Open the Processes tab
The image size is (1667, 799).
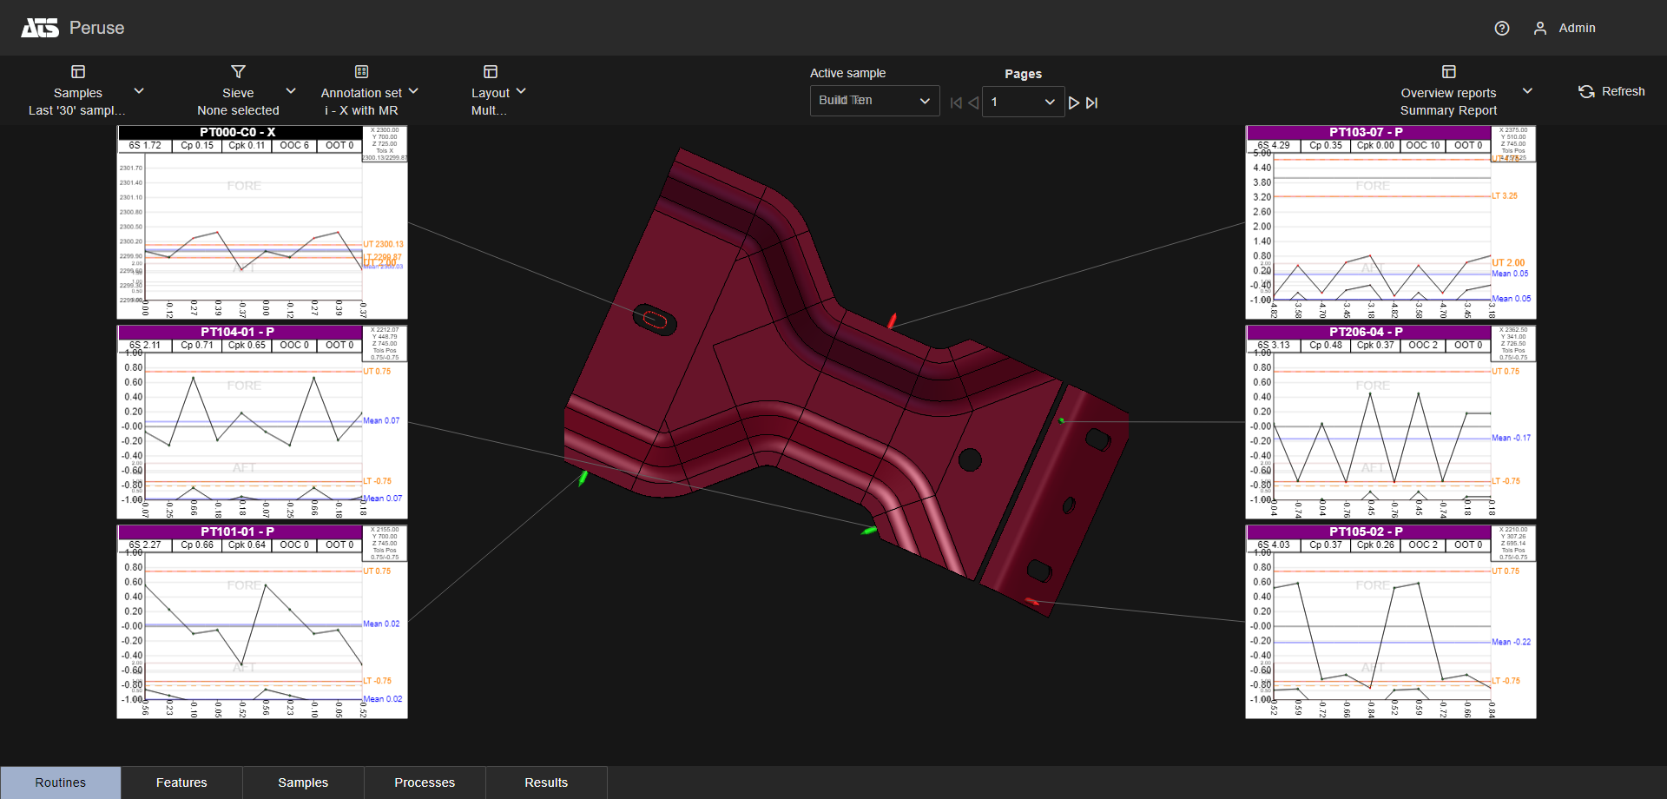click(425, 782)
